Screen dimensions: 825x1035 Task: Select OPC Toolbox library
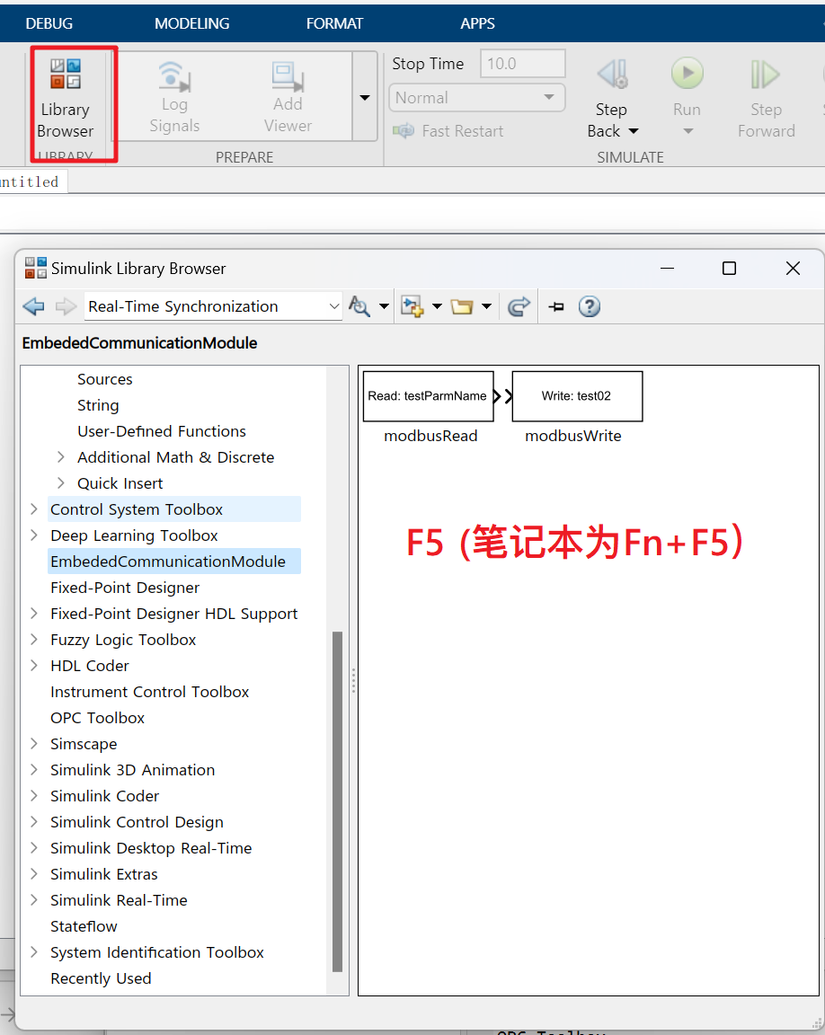pyautogui.click(x=97, y=718)
